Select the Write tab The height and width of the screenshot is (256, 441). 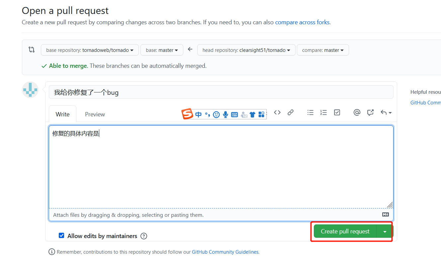click(x=62, y=114)
